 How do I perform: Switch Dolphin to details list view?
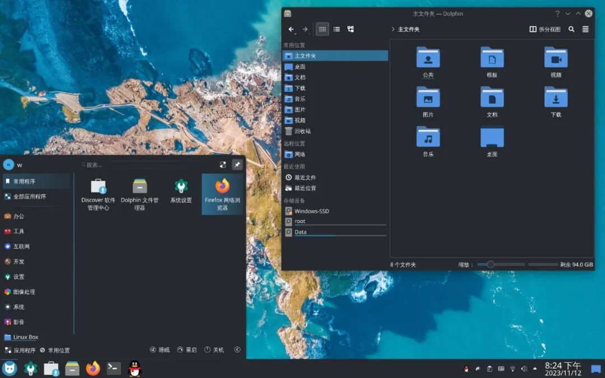pyautogui.click(x=336, y=29)
